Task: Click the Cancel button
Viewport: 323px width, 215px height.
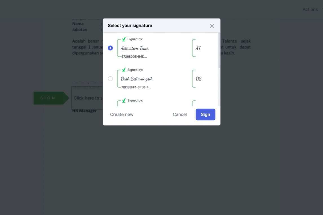Action: point(180,114)
